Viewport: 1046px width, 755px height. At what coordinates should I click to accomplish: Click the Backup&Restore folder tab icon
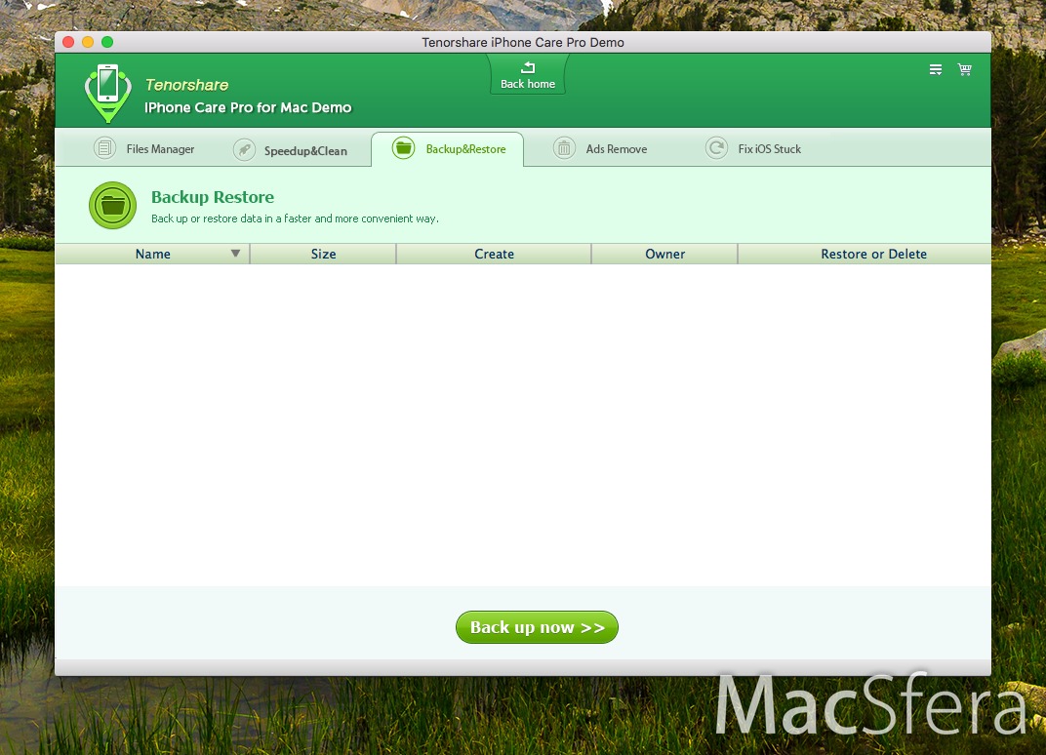pos(404,147)
